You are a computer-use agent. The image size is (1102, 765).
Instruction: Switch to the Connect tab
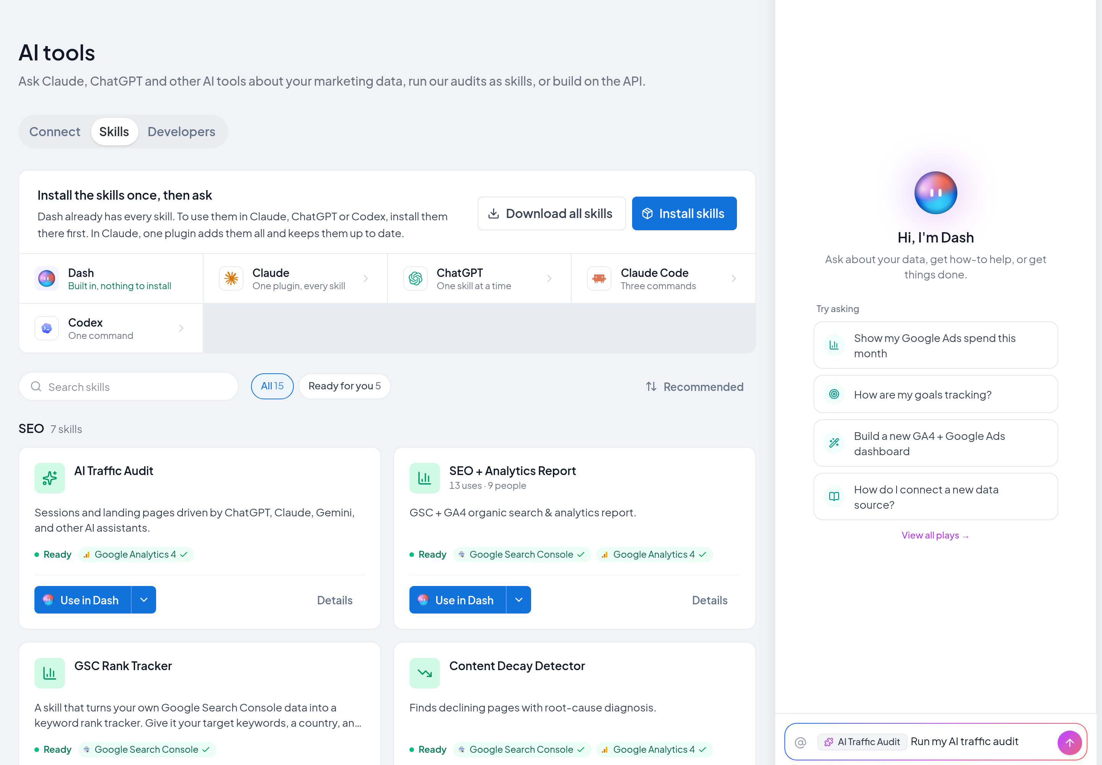(x=55, y=132)
